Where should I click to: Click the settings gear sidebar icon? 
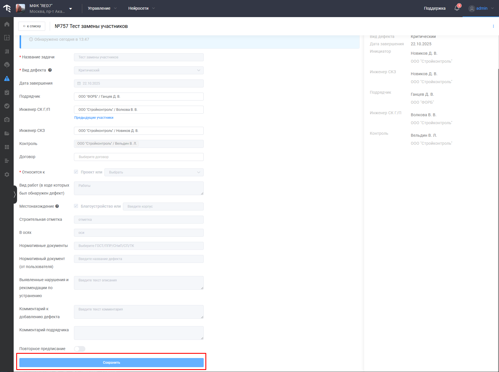(7, 174)
